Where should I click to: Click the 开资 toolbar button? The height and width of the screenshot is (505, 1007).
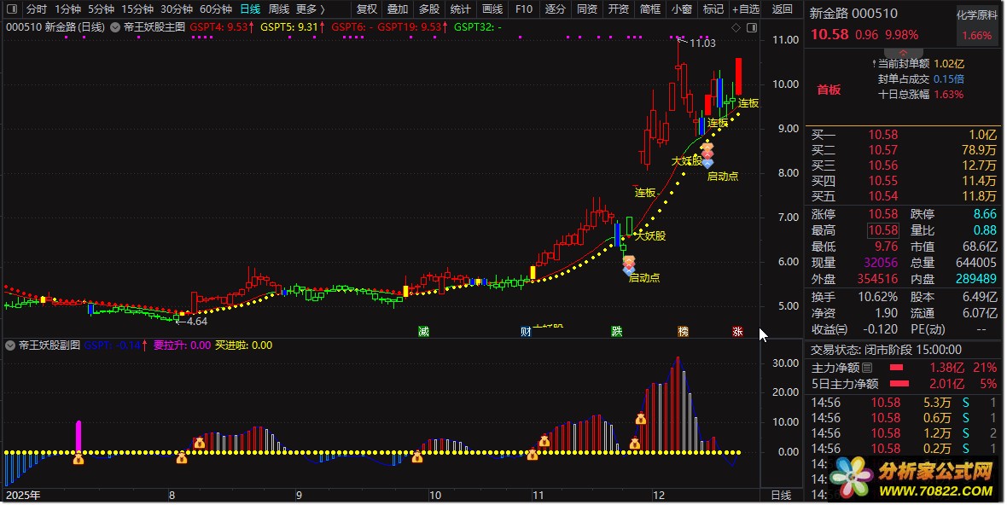619,9
